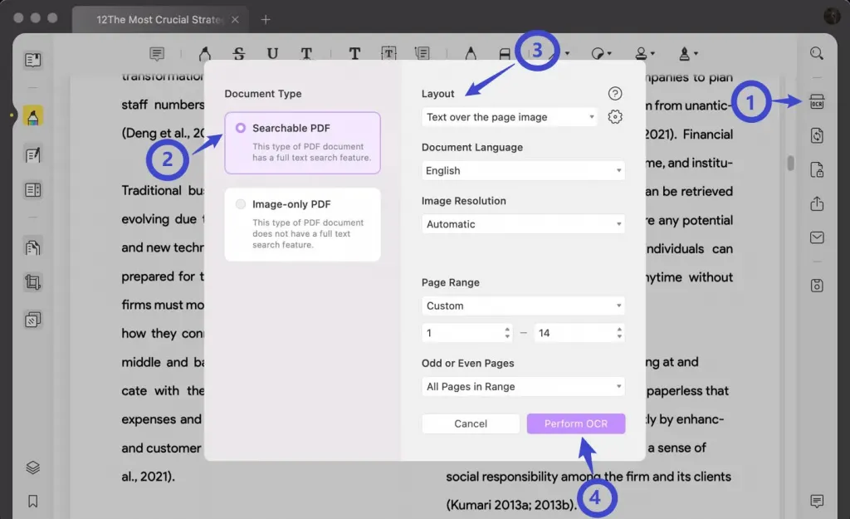Select the Strikethrough annotation tool
The height and width of the screenshot is (519, 850).
pos(239,52)
